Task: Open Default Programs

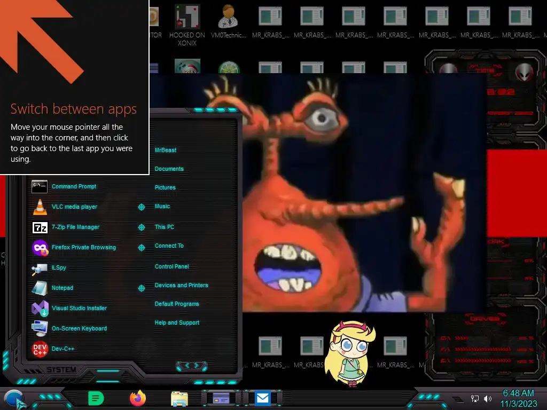Action: pos(177,304)
